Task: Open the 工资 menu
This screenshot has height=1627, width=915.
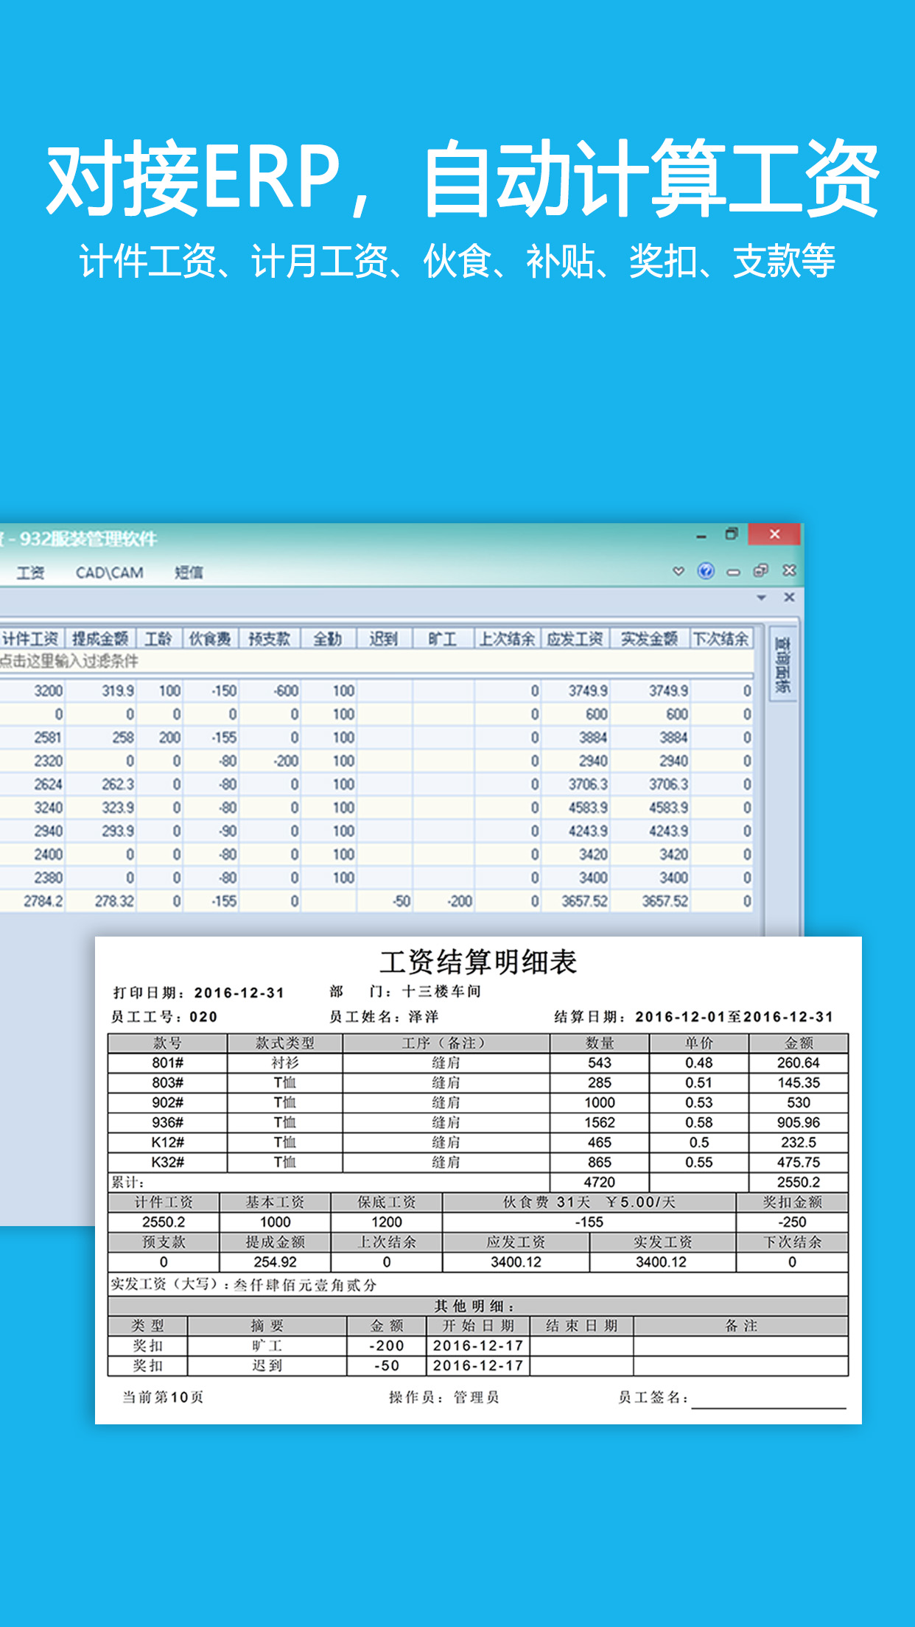Action: tap(30, 573)
